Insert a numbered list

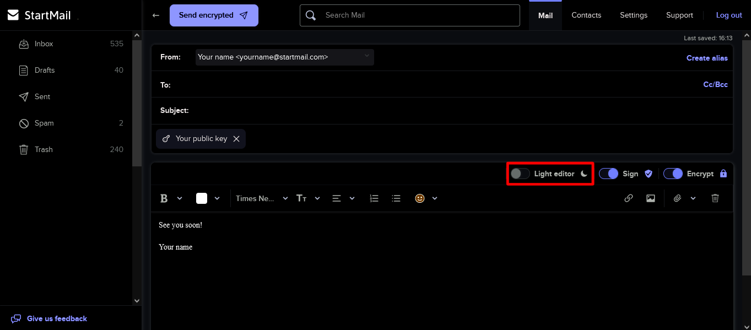pyautogui.click(x=374, y=198)
